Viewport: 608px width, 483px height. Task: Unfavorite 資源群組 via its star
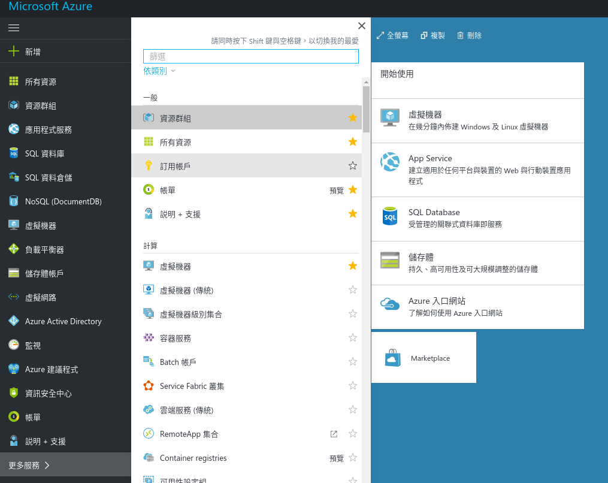pos(352,117)
